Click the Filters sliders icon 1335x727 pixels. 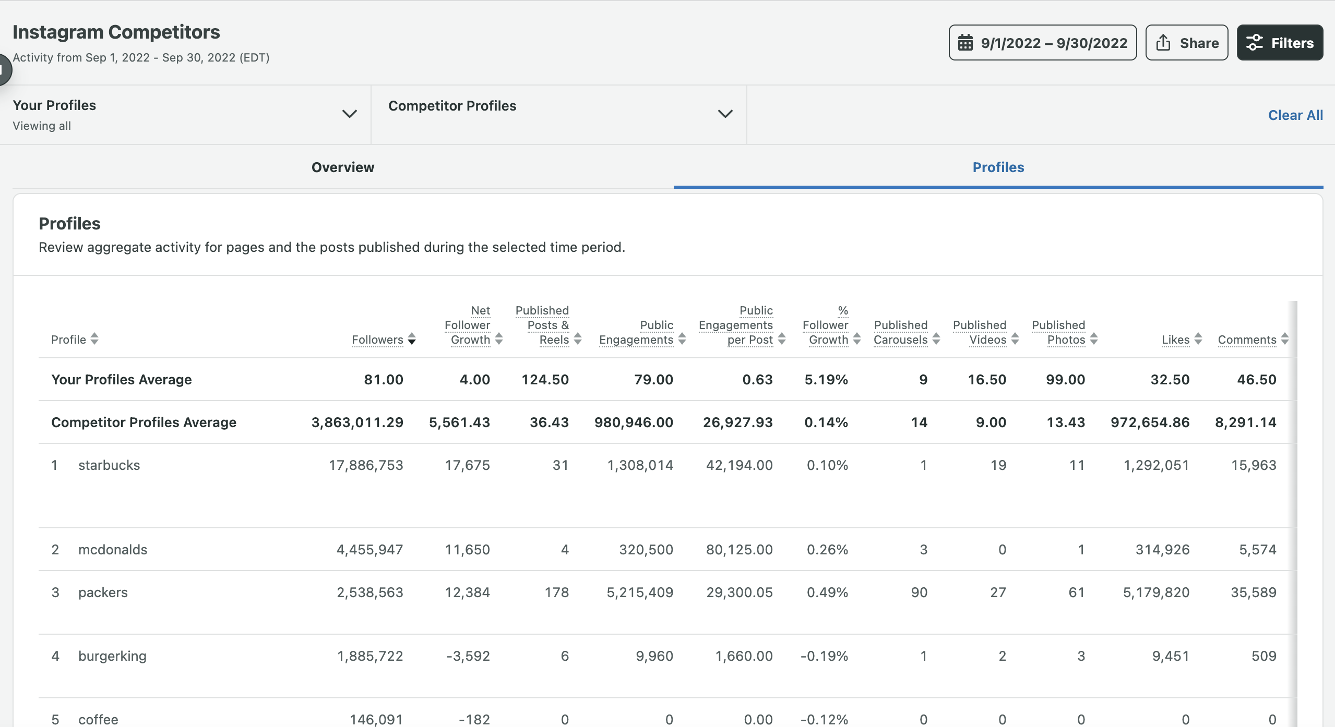[1255, 43]
